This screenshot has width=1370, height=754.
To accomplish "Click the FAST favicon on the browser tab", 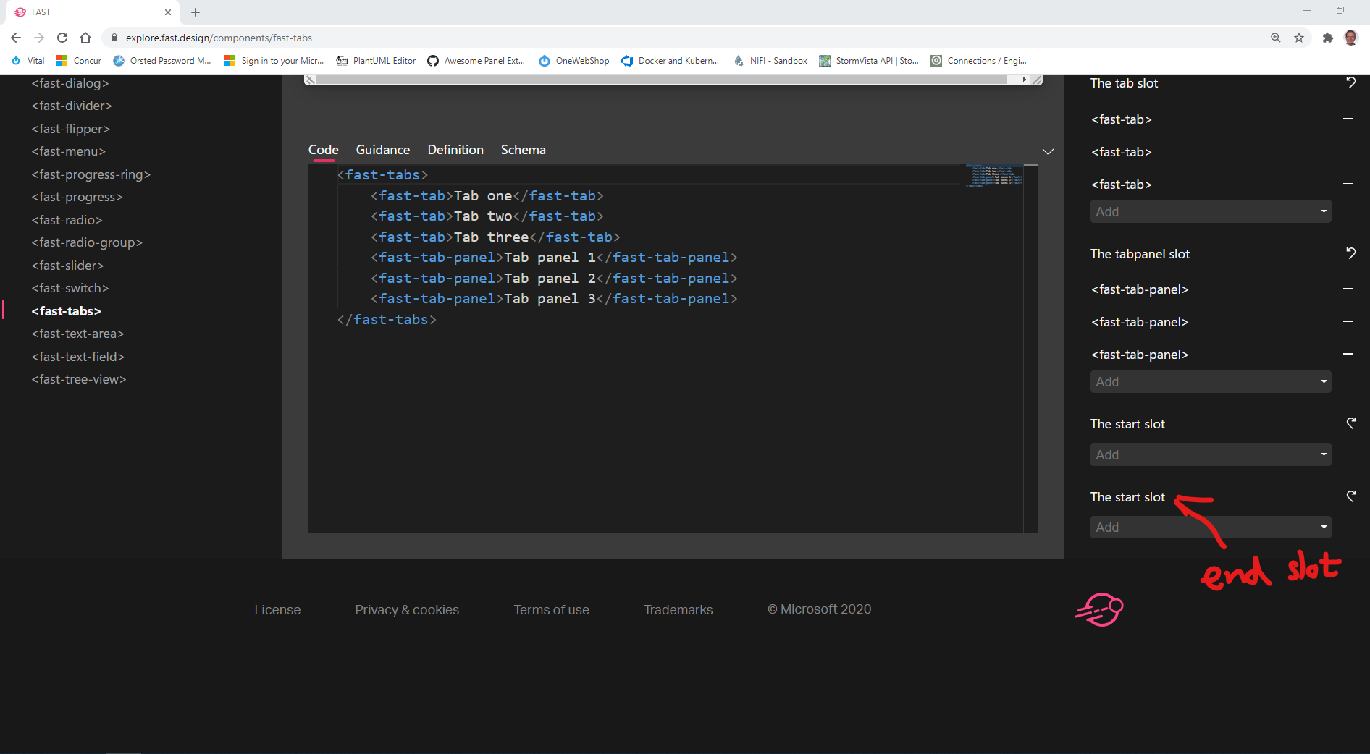I will click(20, 12).
